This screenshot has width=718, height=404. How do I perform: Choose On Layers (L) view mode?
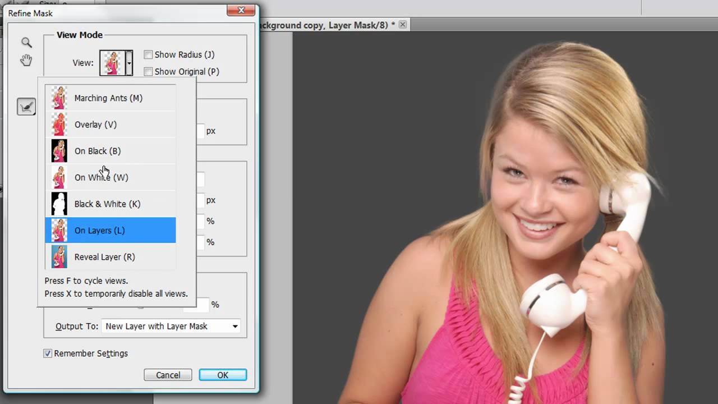(111, 230)
